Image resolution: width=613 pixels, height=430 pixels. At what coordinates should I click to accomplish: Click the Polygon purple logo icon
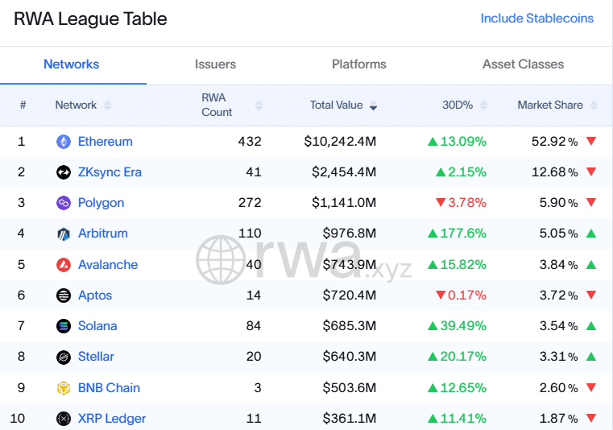(x=63, y=203)
